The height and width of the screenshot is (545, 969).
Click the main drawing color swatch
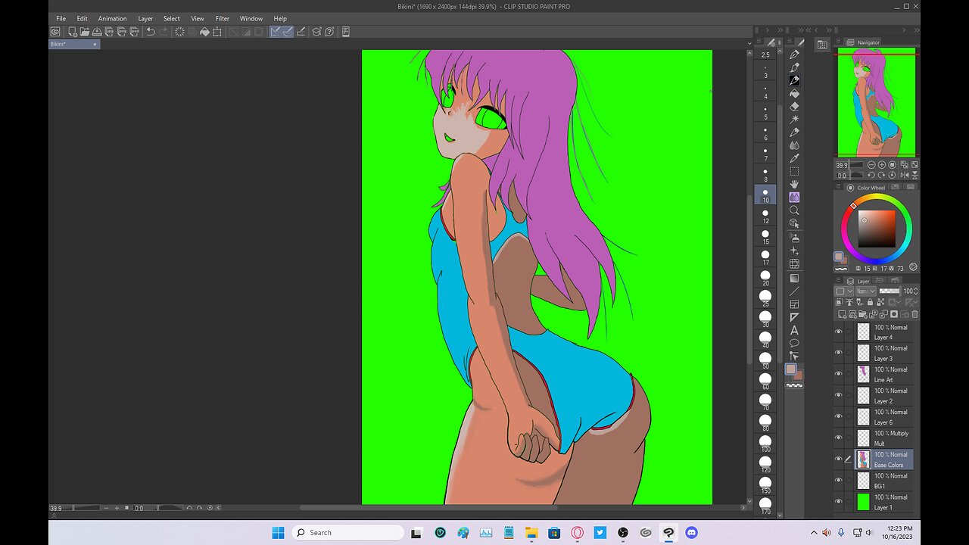[x=790, y=369]
